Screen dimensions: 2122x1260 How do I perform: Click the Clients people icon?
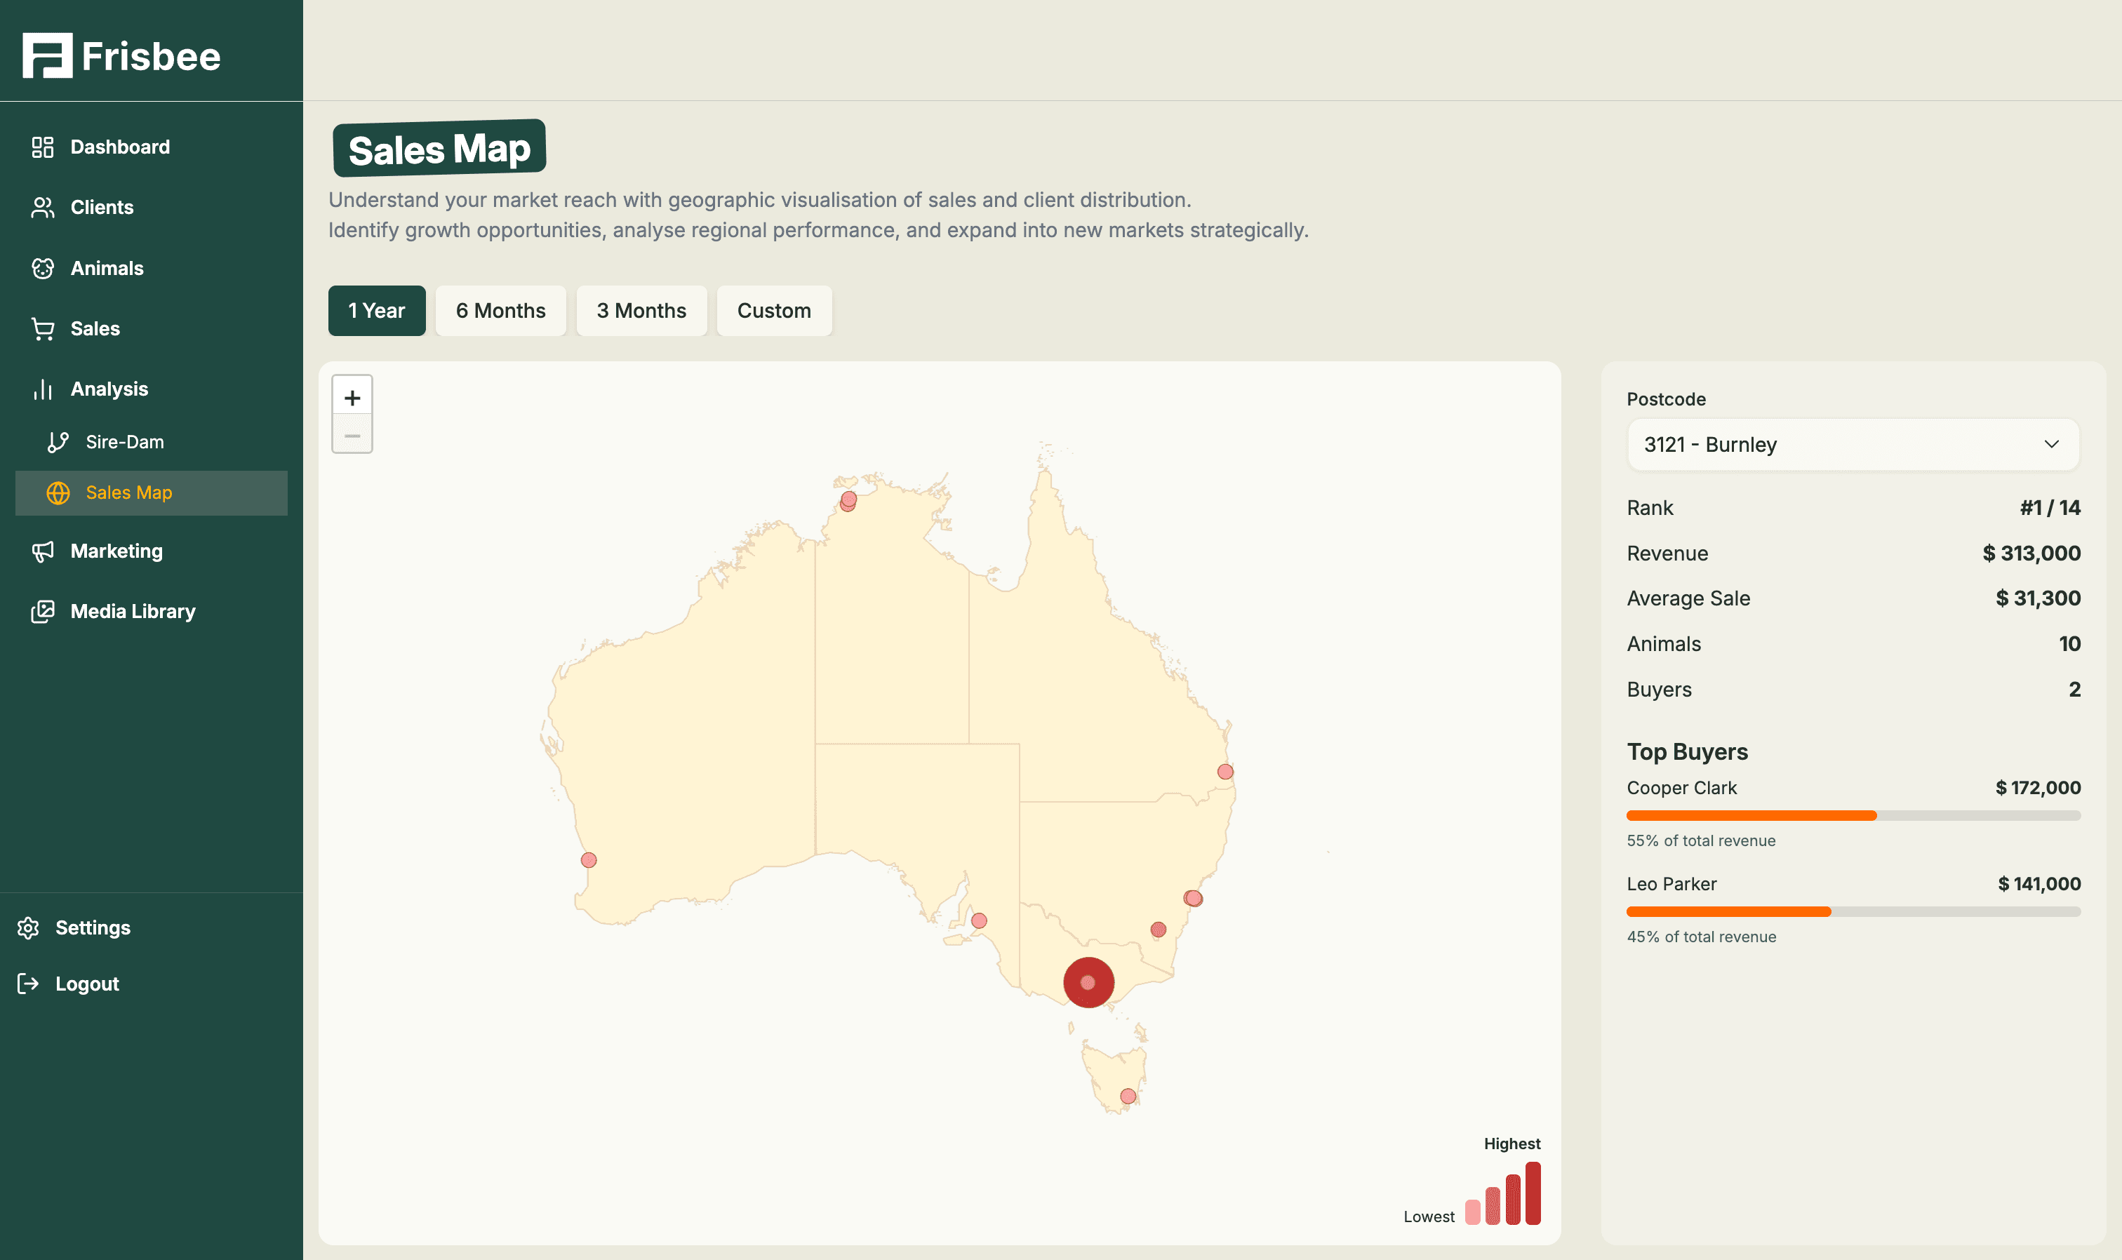(41, 207)
